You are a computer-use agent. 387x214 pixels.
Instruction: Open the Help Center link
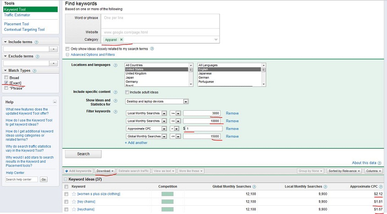[x=15, y=173]
